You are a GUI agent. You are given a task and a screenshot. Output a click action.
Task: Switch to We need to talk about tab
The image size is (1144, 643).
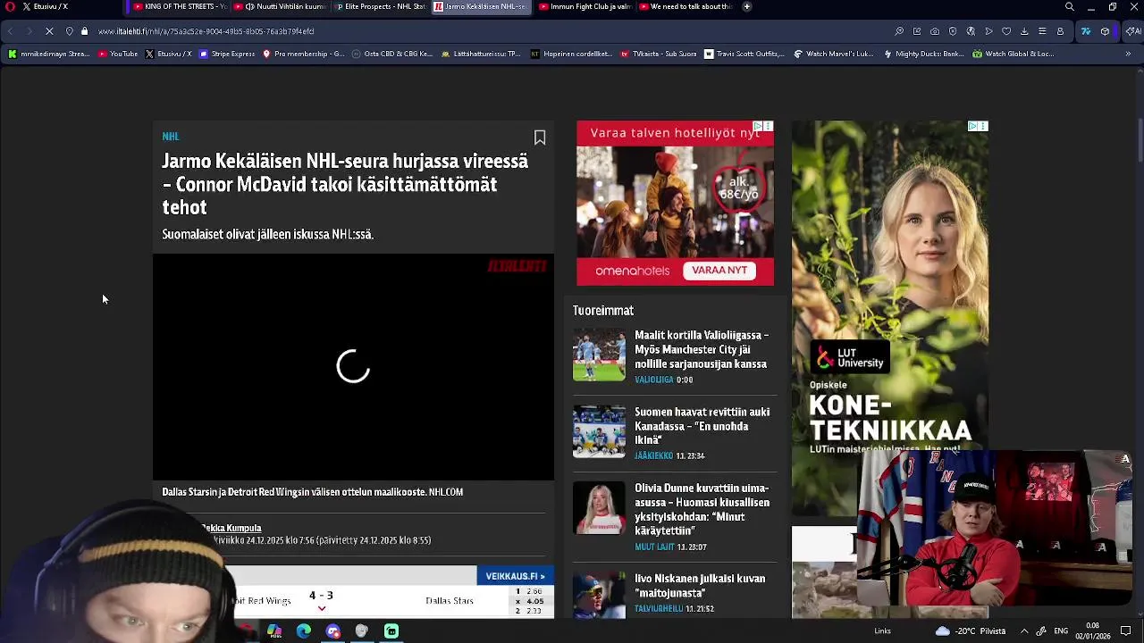686,6
